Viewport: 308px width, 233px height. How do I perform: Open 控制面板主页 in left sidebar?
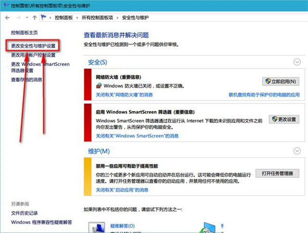click(25, 32)
